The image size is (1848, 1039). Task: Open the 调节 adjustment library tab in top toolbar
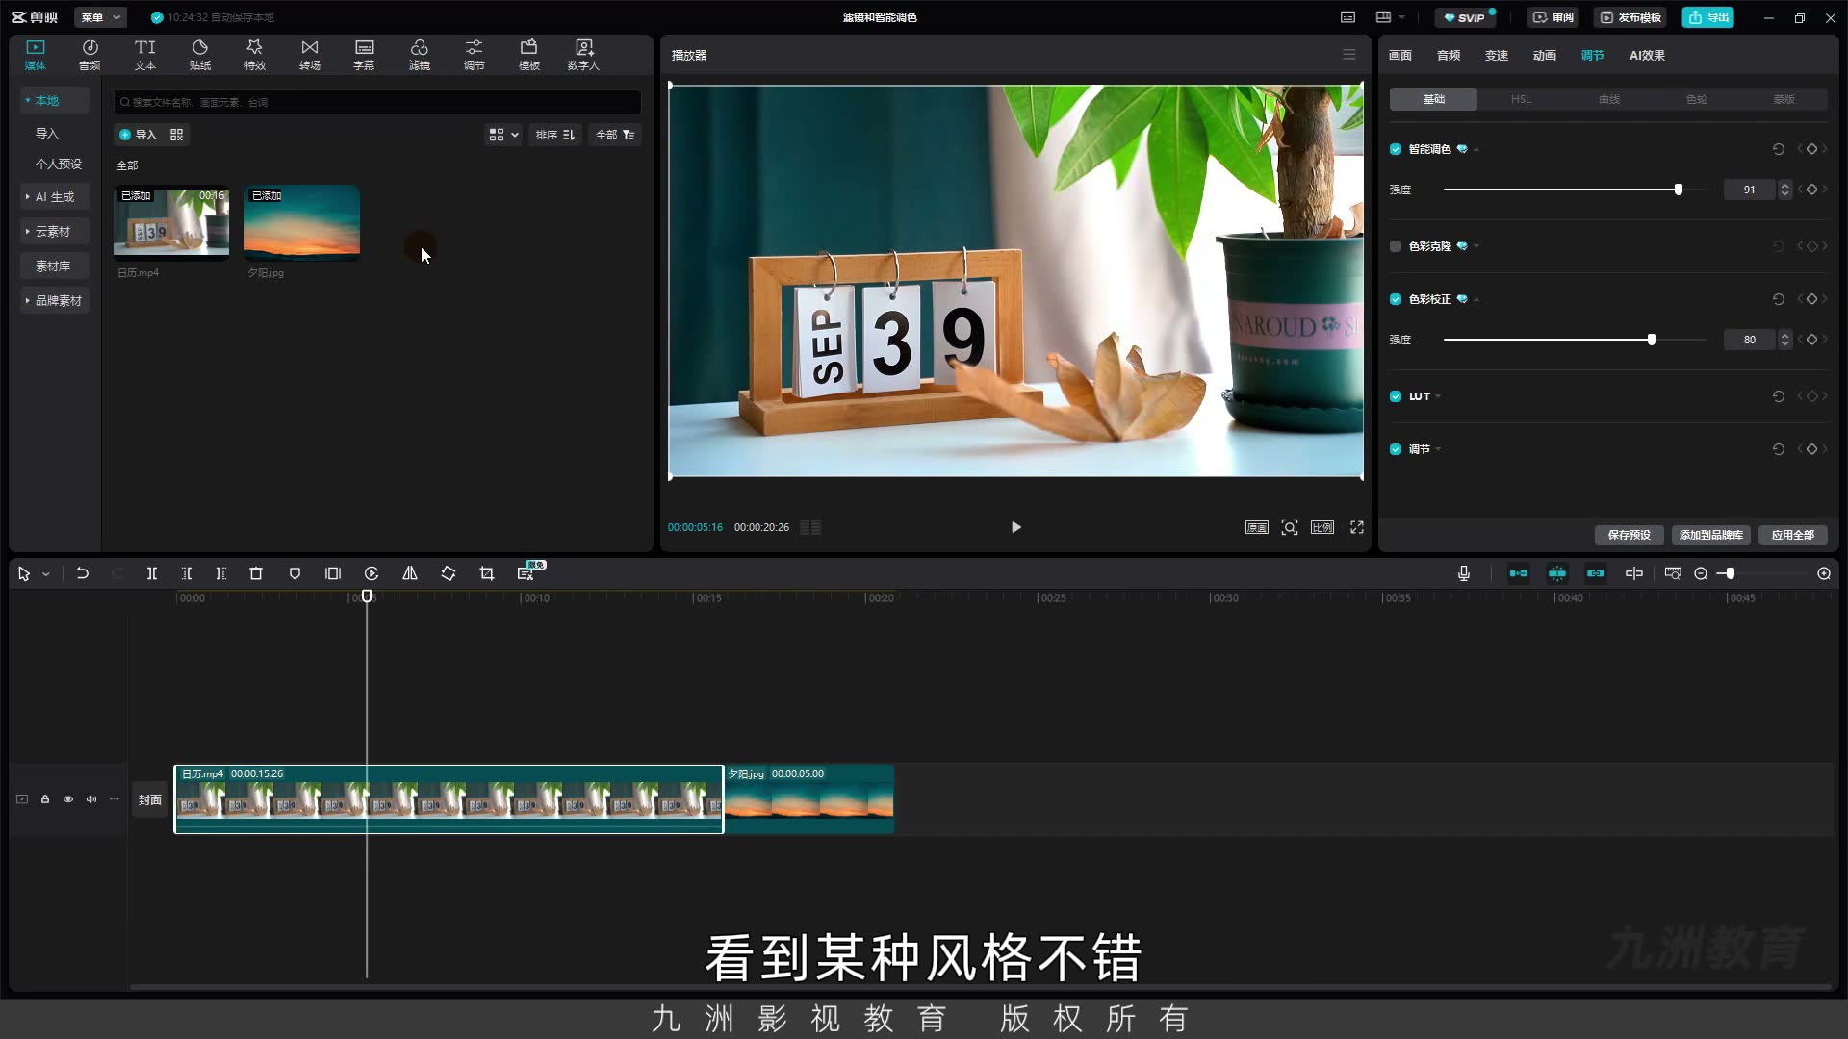(474, 55)
